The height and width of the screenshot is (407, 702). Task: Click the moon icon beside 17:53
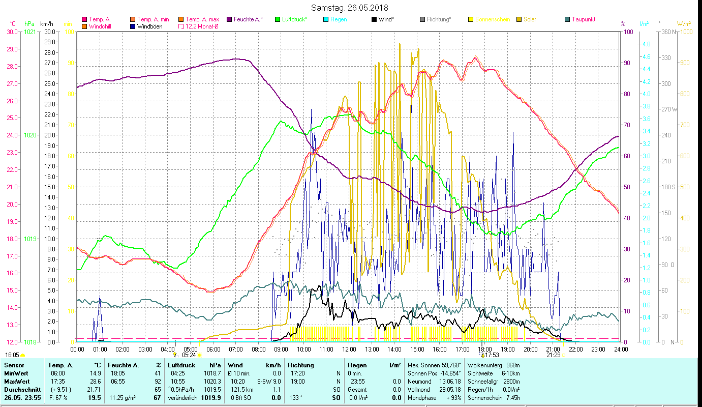[483, 355]
